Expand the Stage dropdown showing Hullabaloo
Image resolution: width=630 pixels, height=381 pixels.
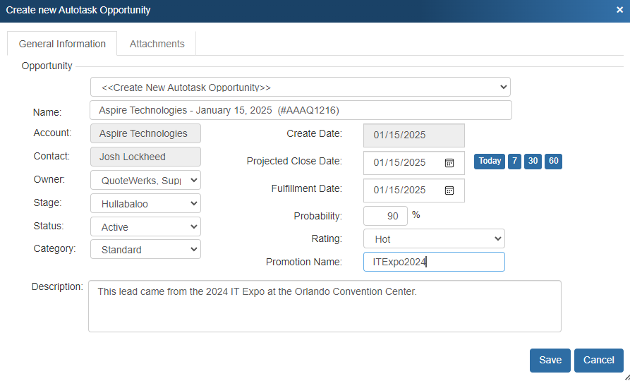[x=145, y=204]
